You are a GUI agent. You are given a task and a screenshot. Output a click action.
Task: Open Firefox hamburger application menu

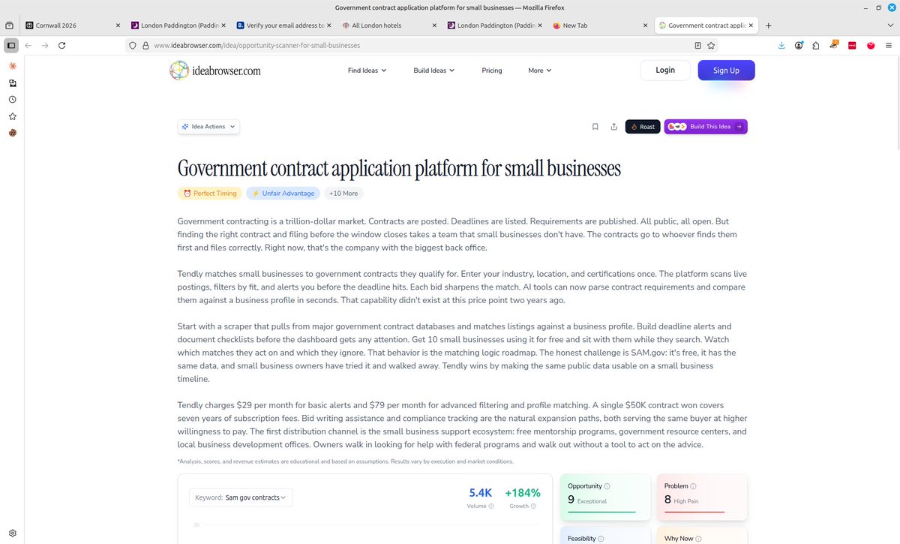pos(889,45)
